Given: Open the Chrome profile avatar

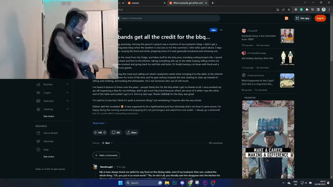Looking at the screenshot, I should point(323,10).
